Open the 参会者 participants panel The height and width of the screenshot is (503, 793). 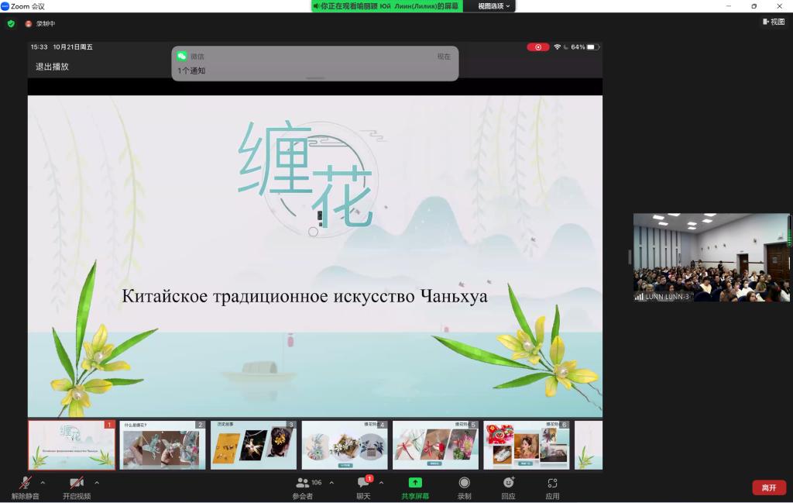303,483
